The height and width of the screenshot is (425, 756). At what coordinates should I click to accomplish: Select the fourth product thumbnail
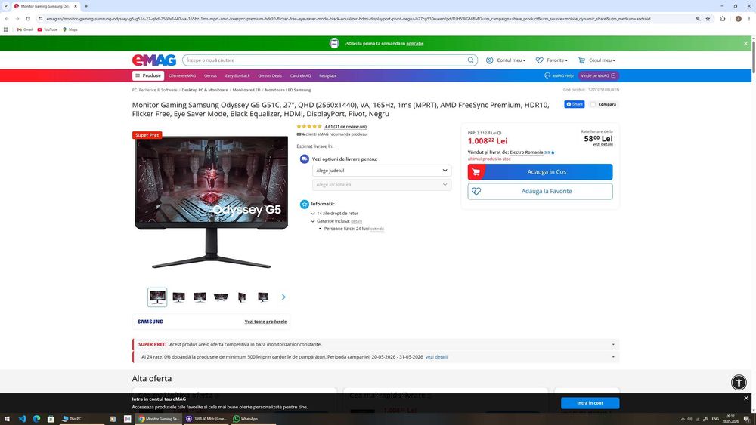(221, 297)
